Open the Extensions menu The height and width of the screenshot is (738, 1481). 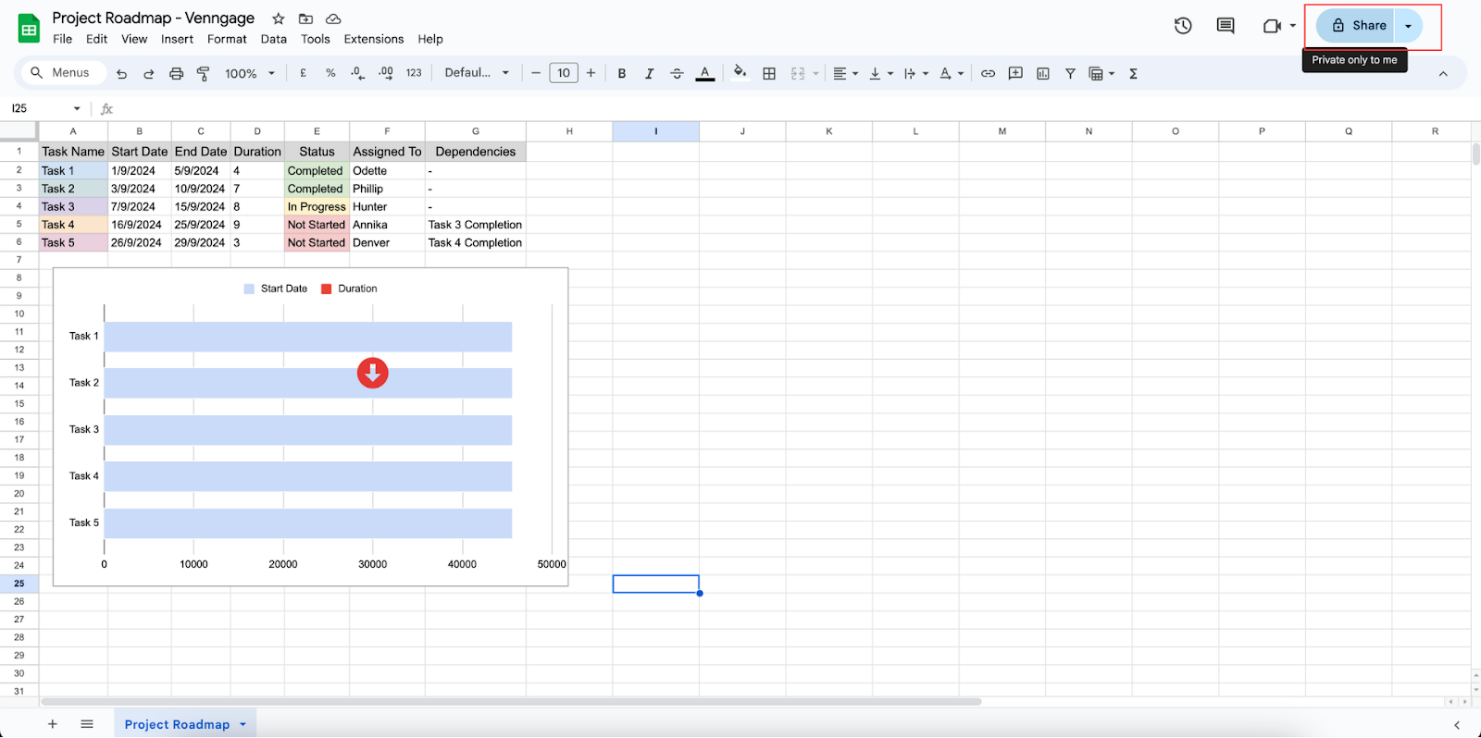click(x=374, y=39)
